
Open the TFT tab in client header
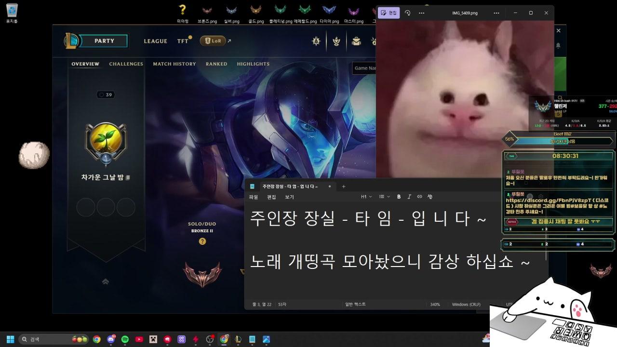[x=183, y=41]
